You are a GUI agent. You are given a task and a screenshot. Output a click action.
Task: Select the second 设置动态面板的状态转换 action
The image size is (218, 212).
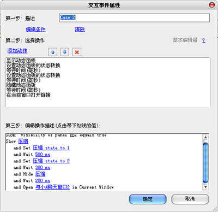tap(33, 75)
